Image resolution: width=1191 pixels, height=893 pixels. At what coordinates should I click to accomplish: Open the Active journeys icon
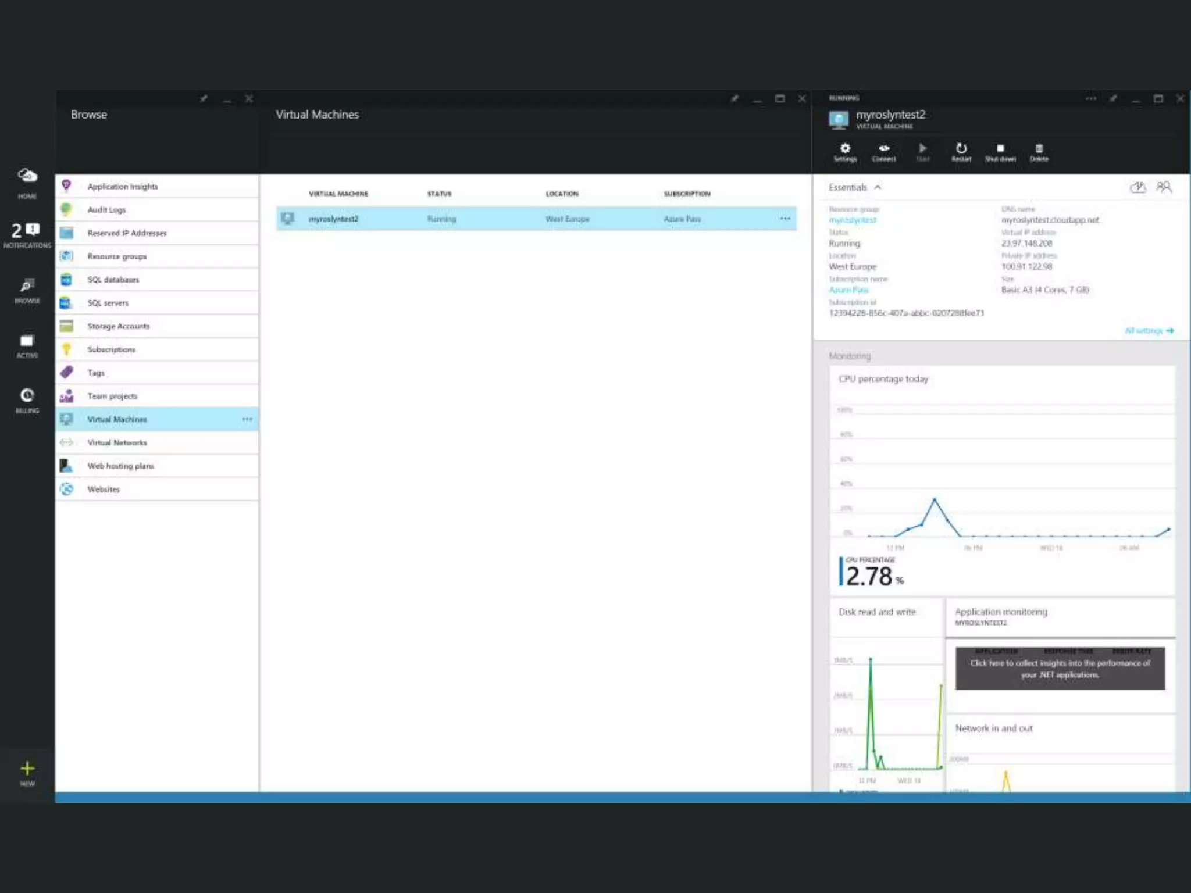27,346
